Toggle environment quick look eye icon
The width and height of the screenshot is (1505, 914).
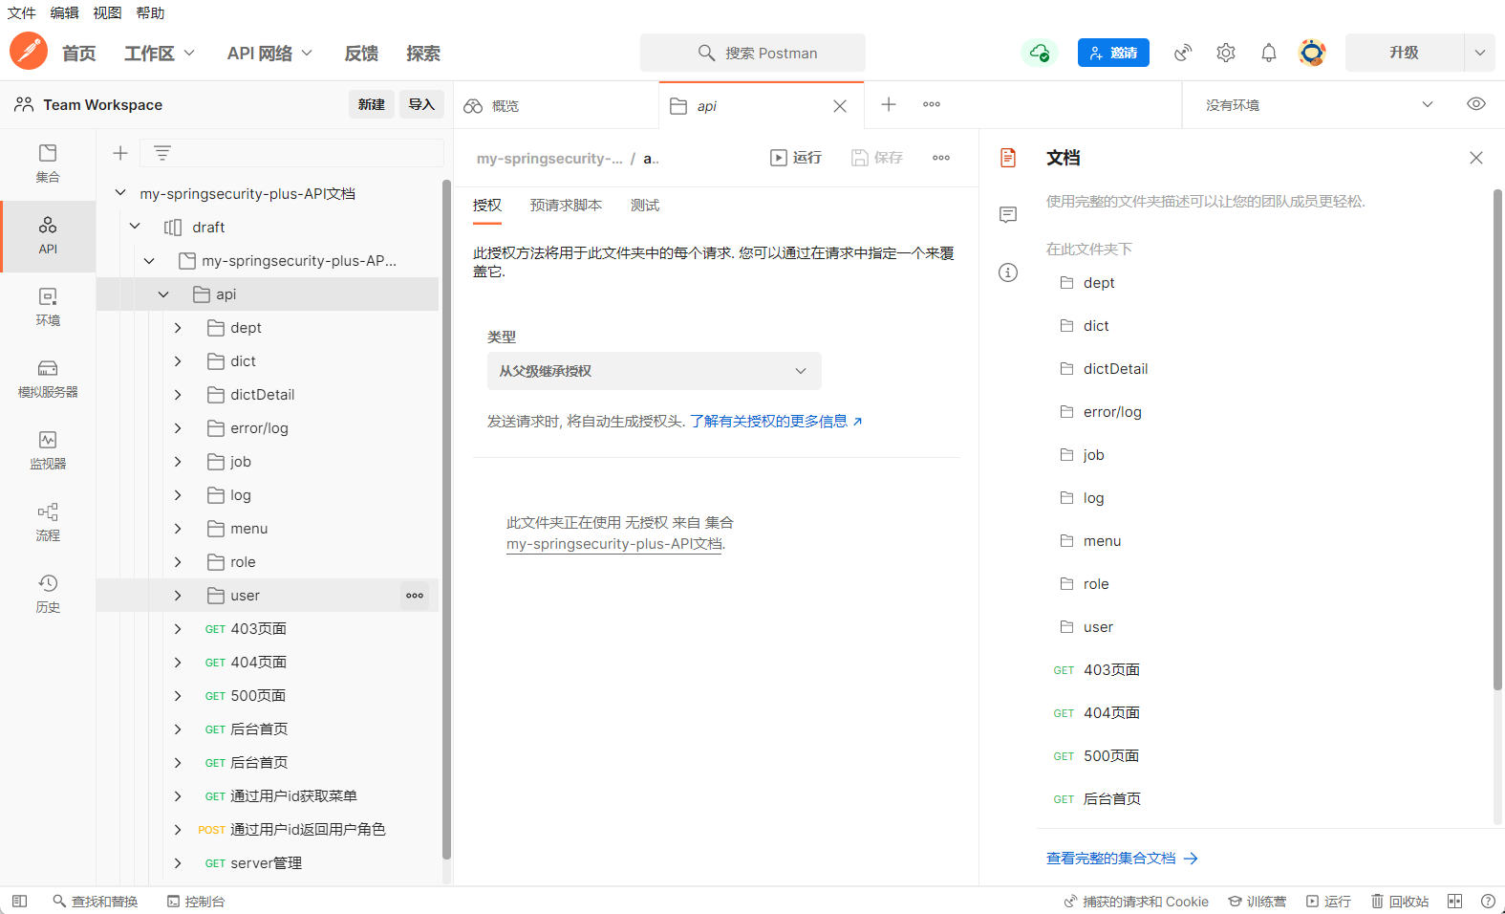(1476, 104)
